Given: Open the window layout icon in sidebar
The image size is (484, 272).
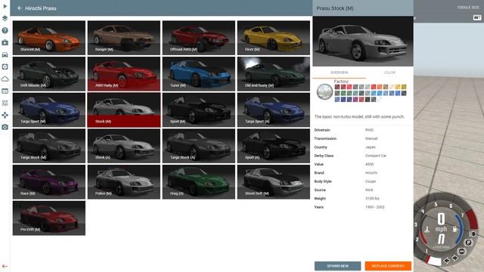Looking at the screenshot, I should (x=5, y=91).
